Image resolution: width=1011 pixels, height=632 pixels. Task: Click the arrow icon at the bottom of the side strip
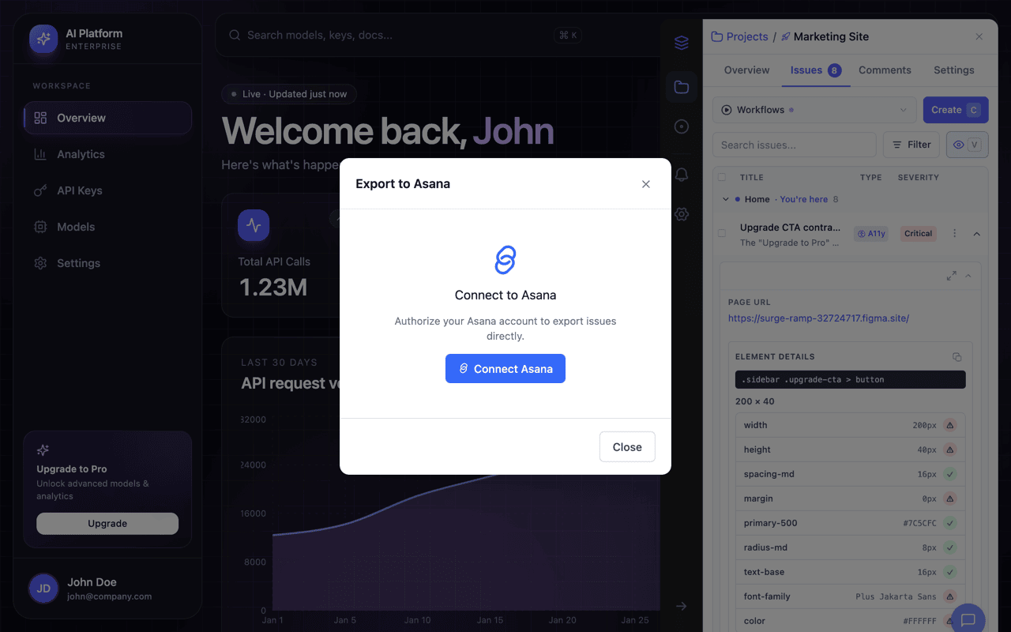point(682,606)
